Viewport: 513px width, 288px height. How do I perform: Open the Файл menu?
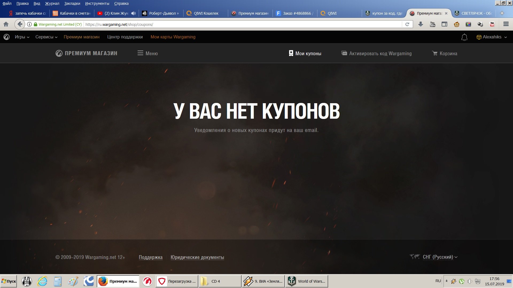(7, 3)
